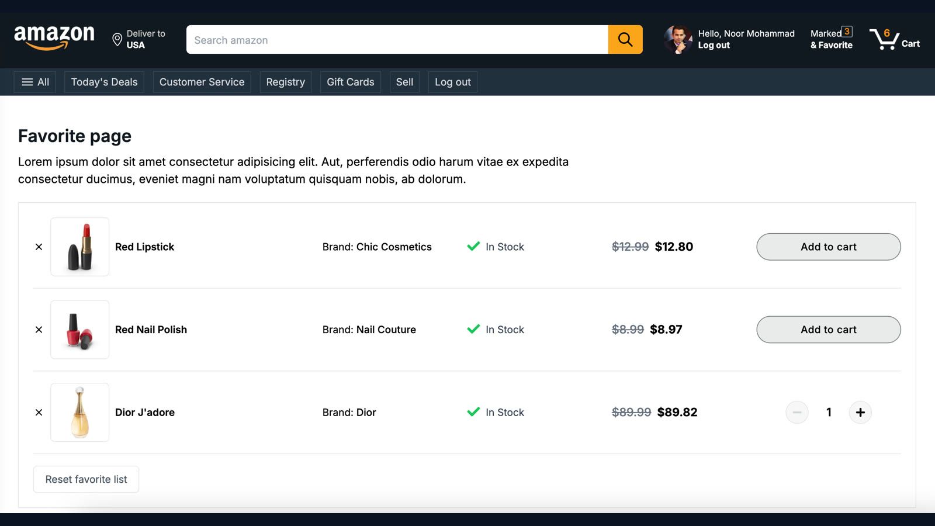The width and height of the screenshot is (935, 526).
Task: Remove Red Lipstick from favorites
Action: coord(39,247)
